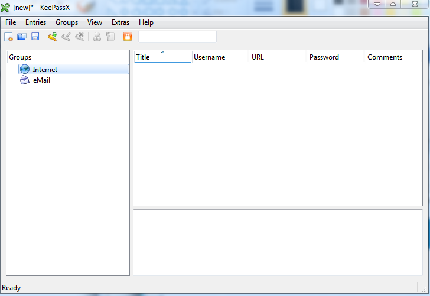Open the Entries menu
The height and width of the screenshot is (296, 430).
click(35, 22)
